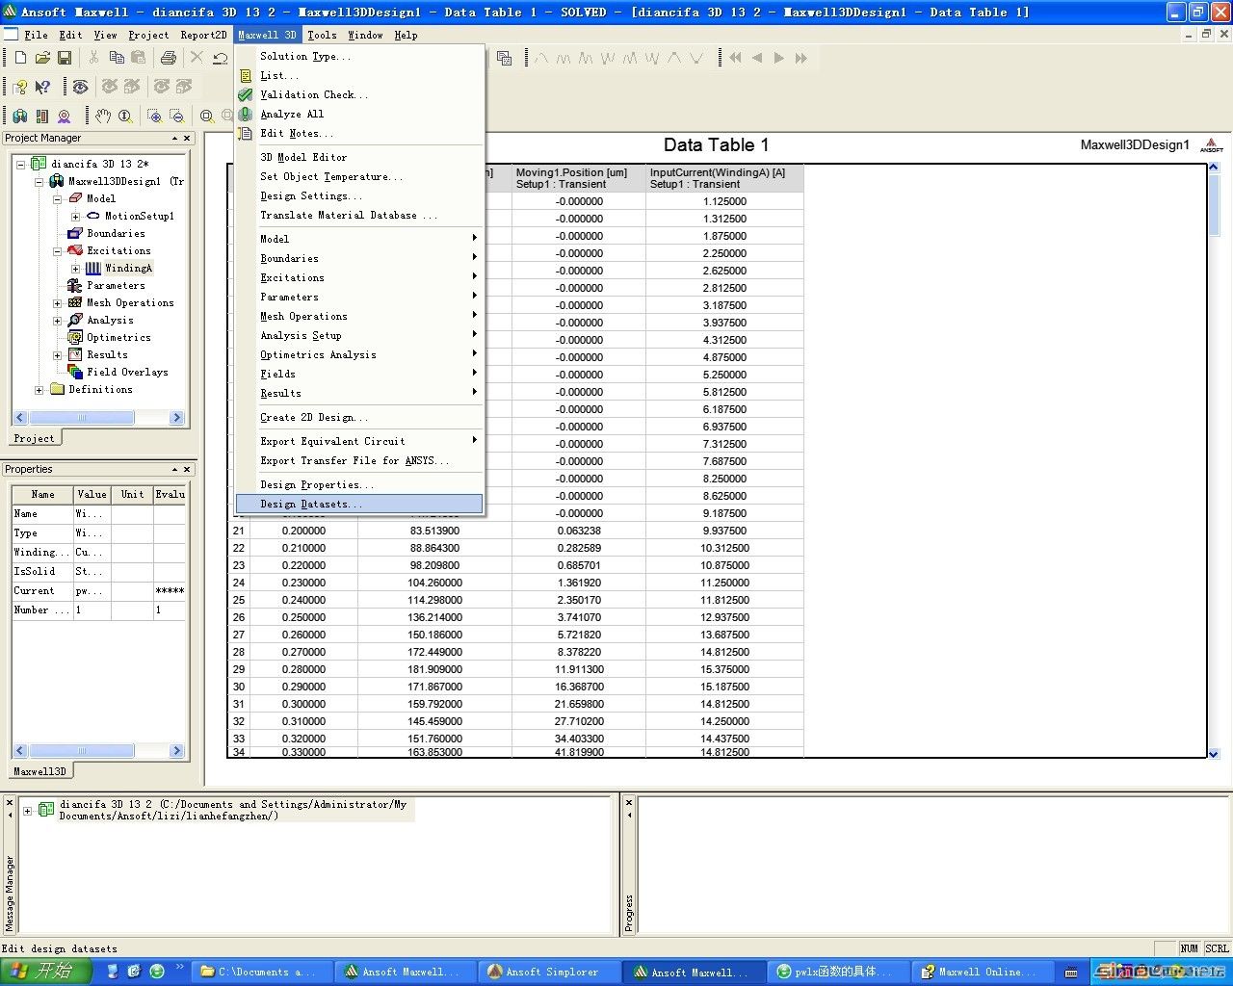Viewport: 1233px width, 986px height.
Task: Expand the message manager project entry
Action: point(27,811)
